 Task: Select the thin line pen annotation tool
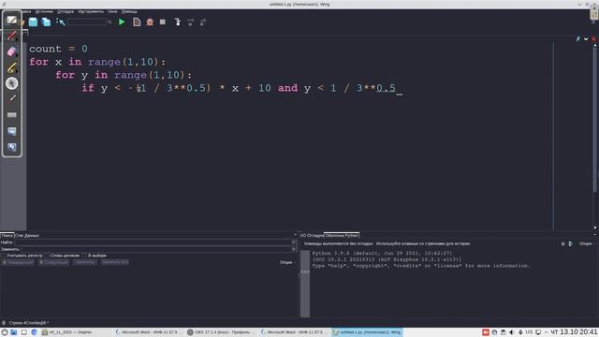coord(12,98)
